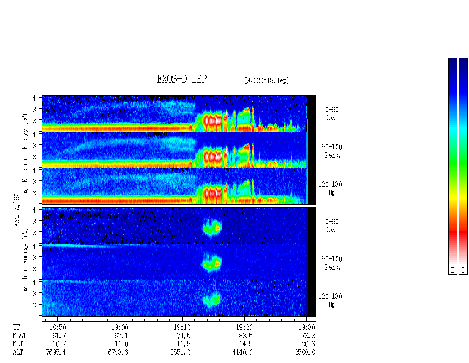Select the MLAT value 83.5
Image resolution: width=469 pixels, height=363 pixels.
click(246, 336)
